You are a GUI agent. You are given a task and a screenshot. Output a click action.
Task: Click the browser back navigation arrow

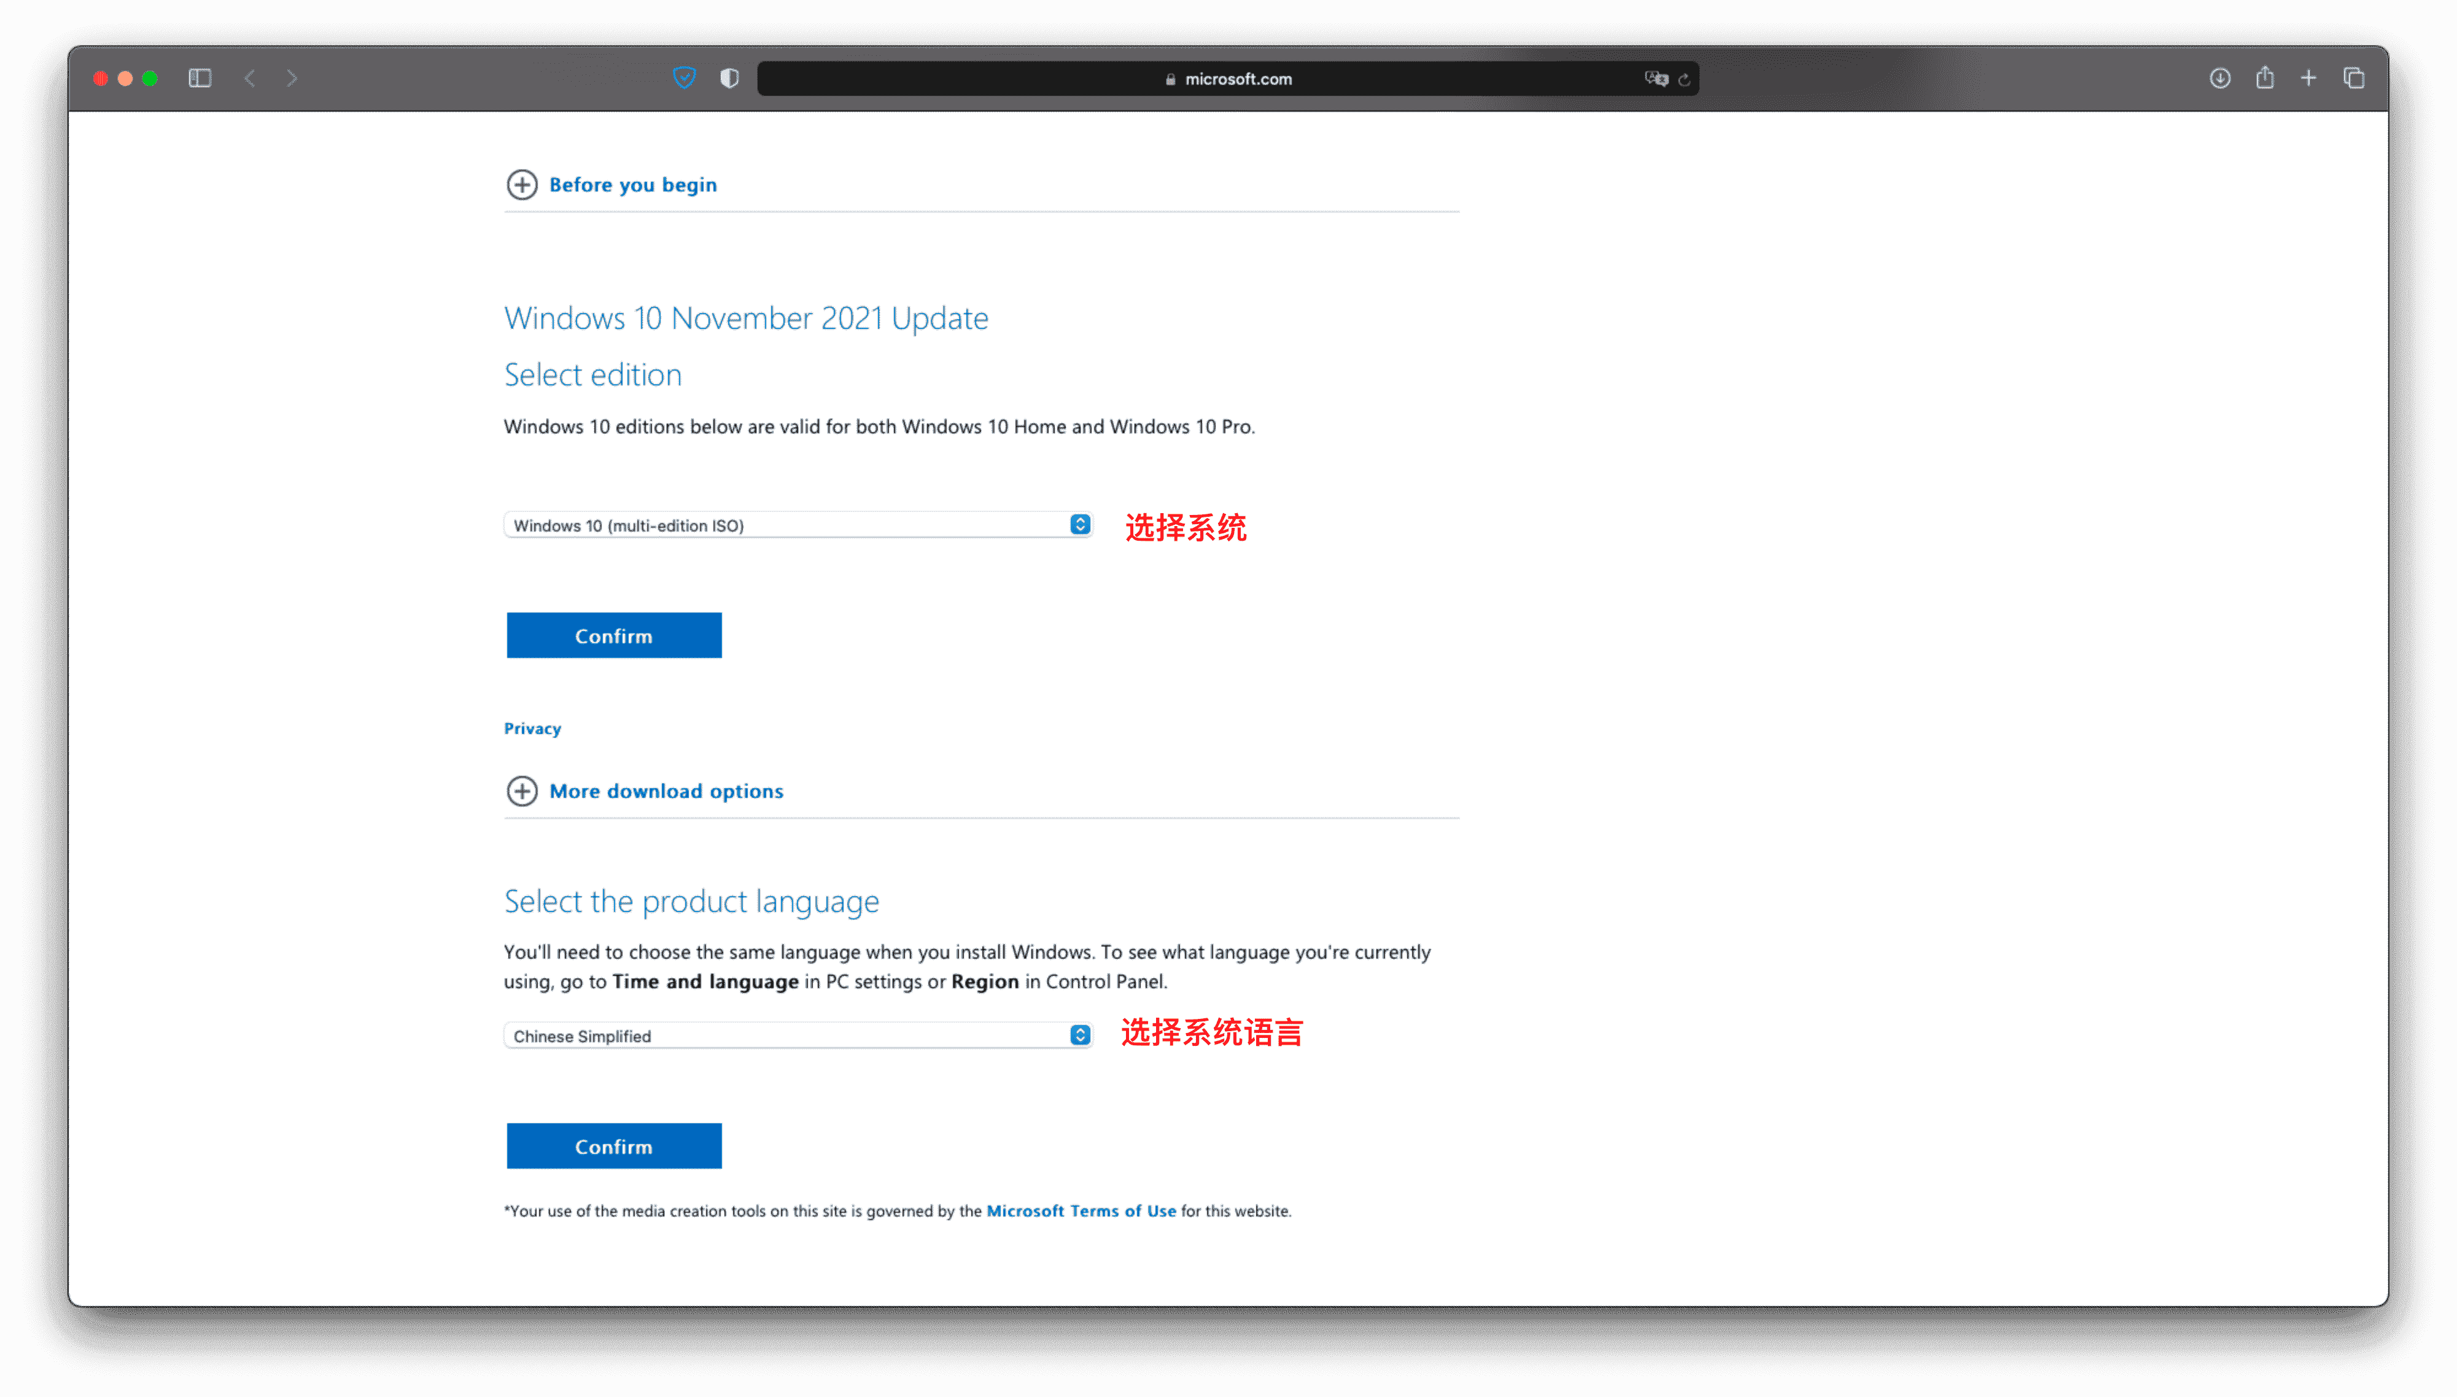[250, 76]
